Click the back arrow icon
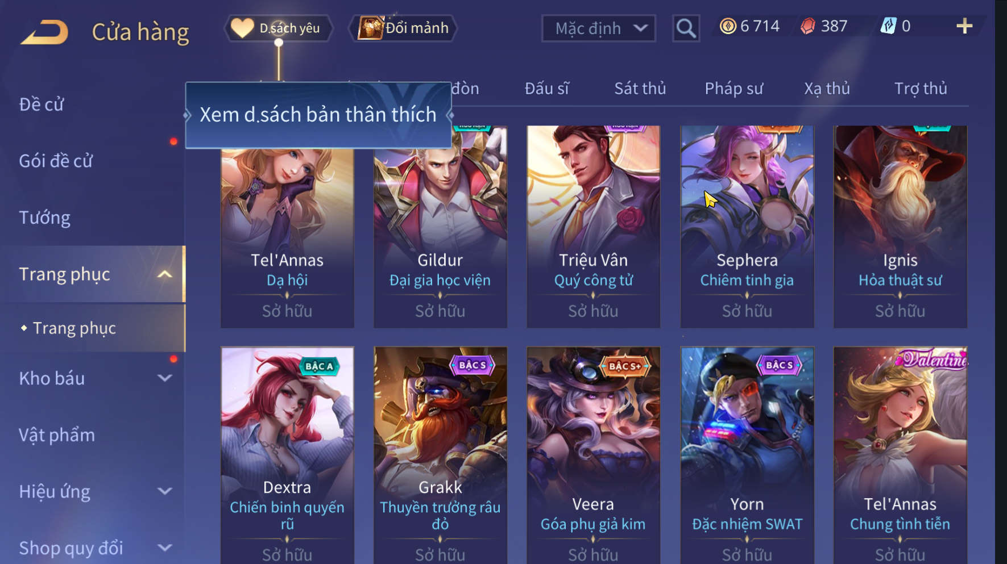Screen dimensions: 1007x564 [x=44, y=32]
